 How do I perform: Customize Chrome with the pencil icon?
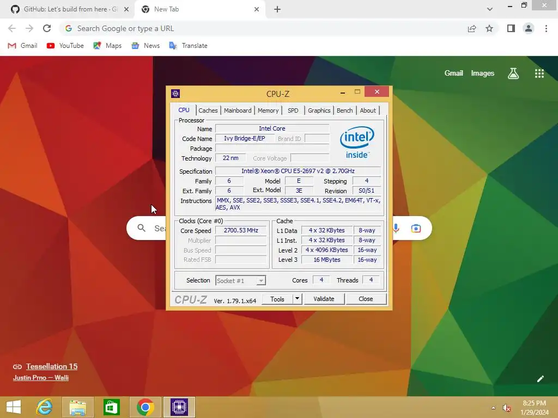point(540,379)
